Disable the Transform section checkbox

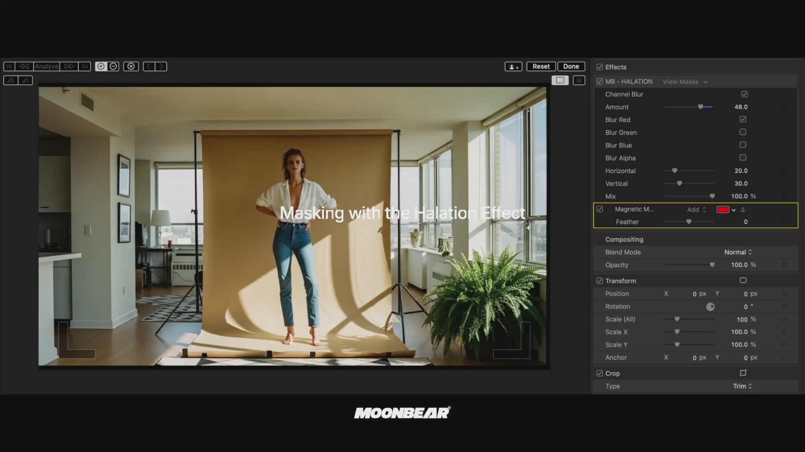[600, 281]
